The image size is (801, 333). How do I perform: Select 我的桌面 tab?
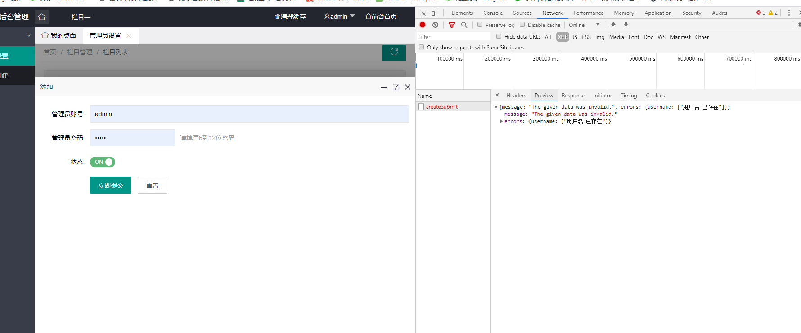point(59,35)
